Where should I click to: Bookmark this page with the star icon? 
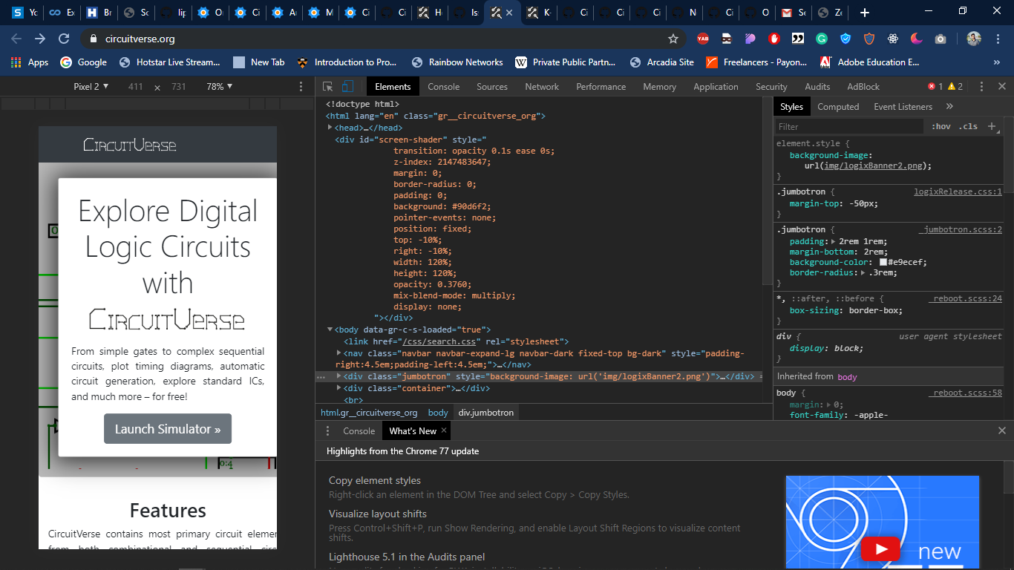673,39
